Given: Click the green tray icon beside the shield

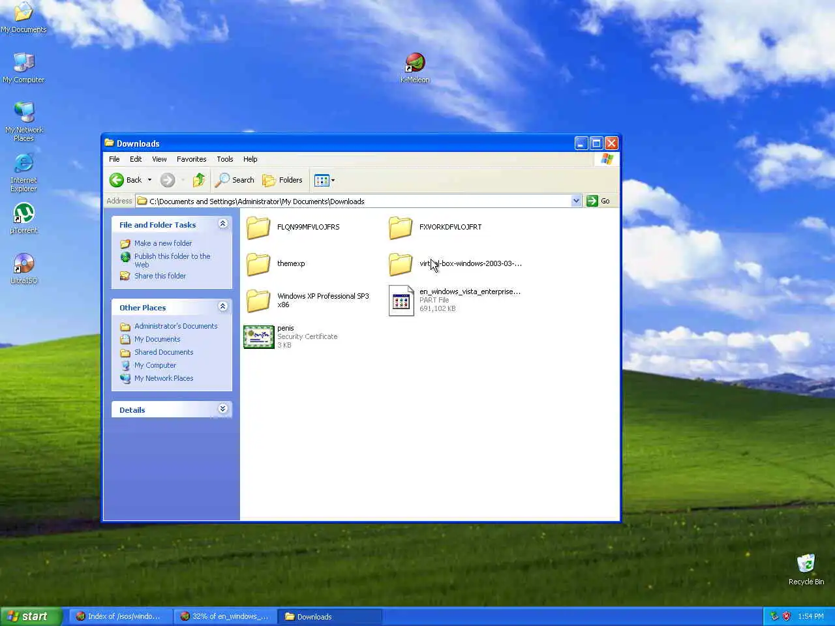Looking at the screenshot, I should tap(774, 616).
